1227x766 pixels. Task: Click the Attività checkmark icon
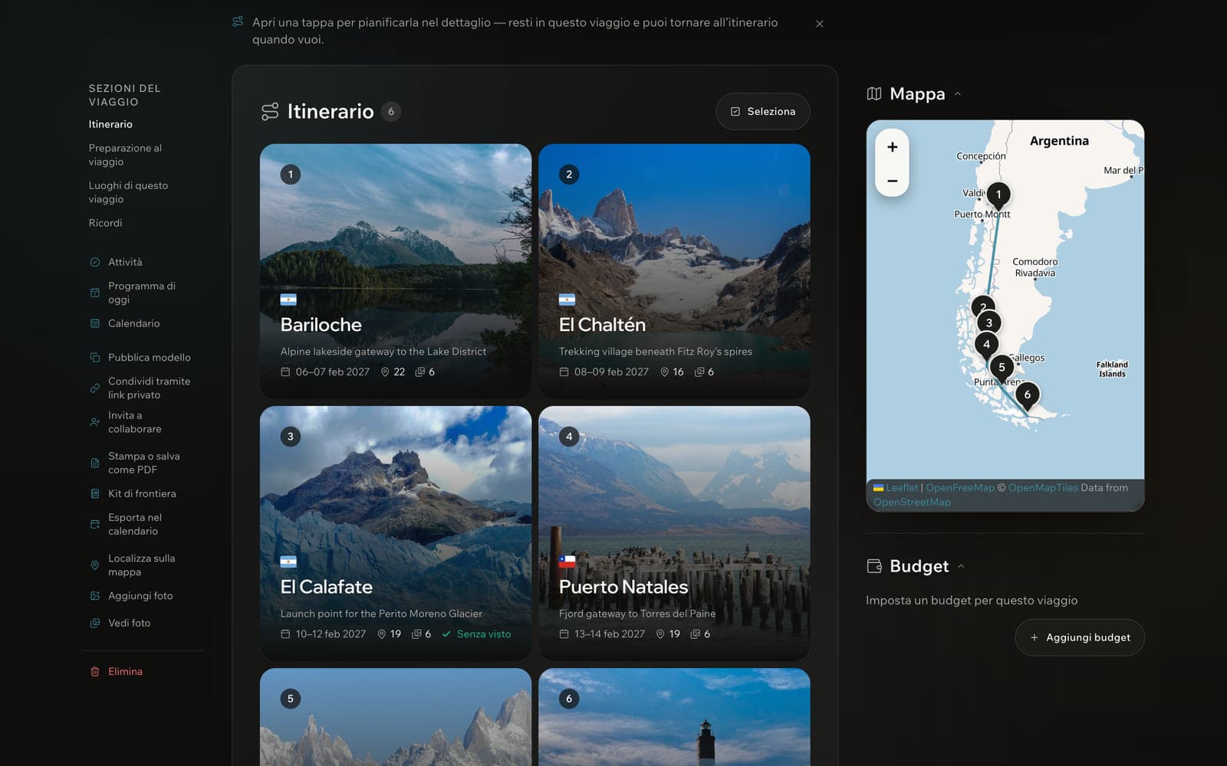[x=95, y=262]
